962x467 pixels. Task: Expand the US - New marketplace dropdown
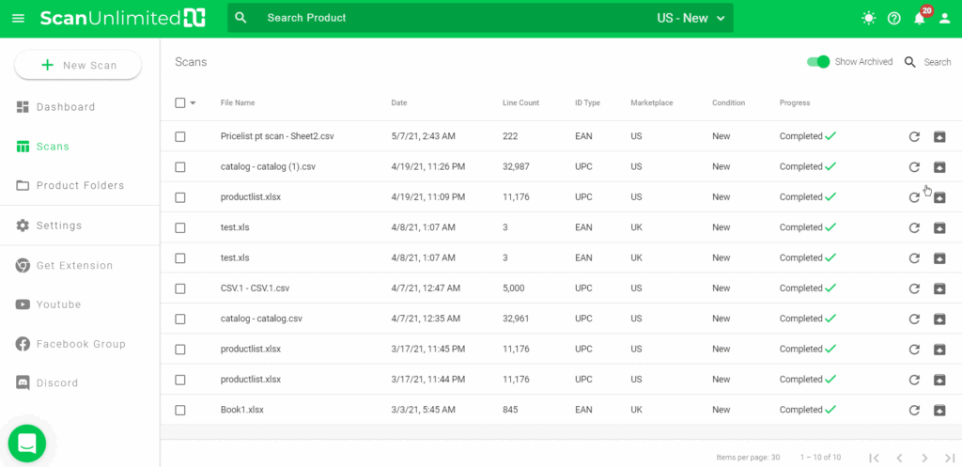click(x=691, y=18)
